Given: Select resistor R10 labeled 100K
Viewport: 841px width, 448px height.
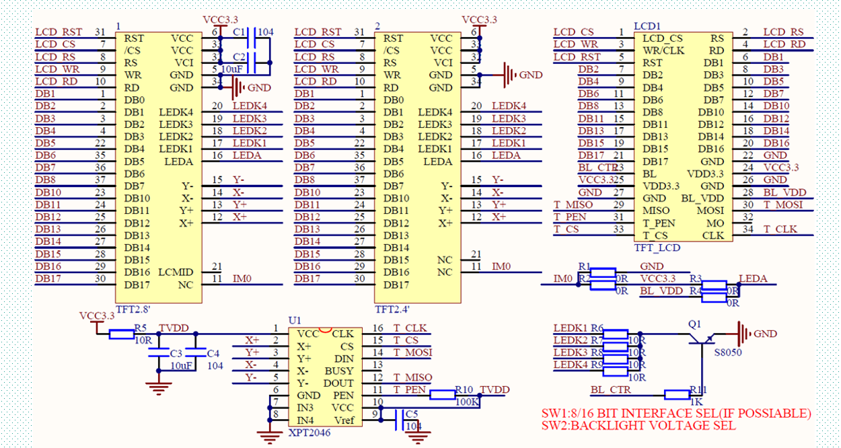Looking at the screenshot, I should (x=443, y=395).
